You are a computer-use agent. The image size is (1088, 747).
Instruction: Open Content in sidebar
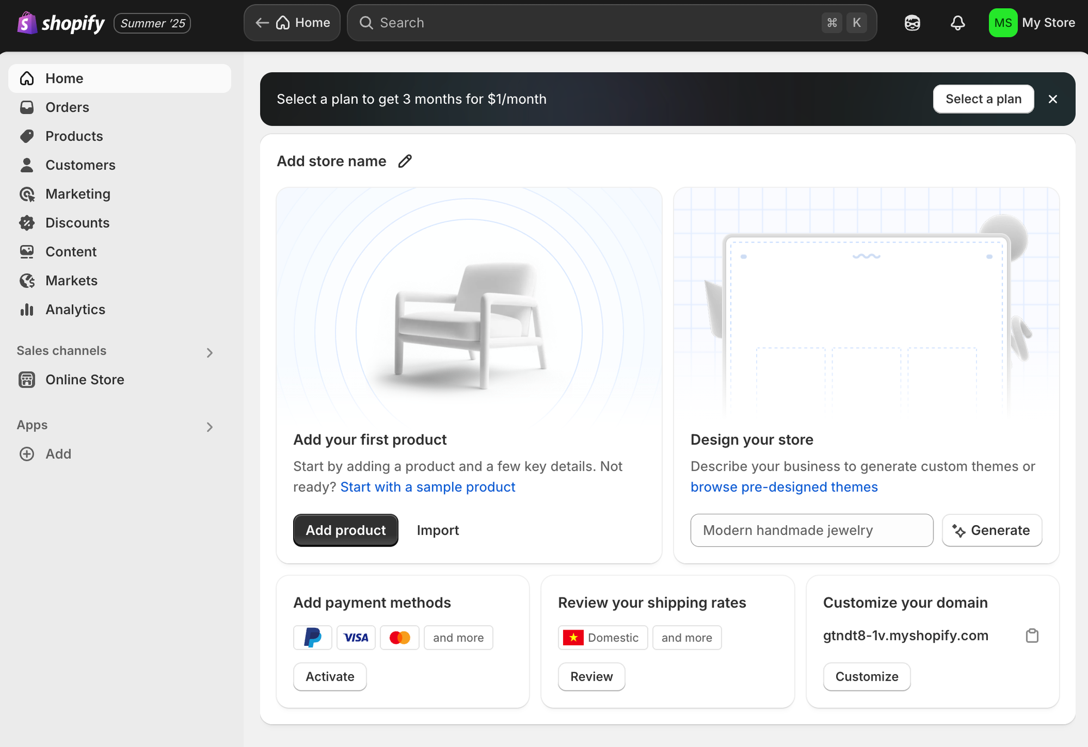[x=120, y=251]
